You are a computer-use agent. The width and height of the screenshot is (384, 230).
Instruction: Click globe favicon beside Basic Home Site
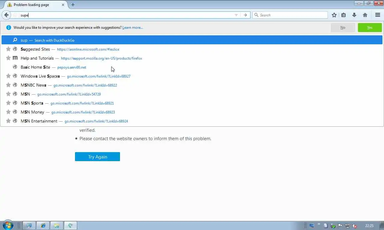click(15, 67)
